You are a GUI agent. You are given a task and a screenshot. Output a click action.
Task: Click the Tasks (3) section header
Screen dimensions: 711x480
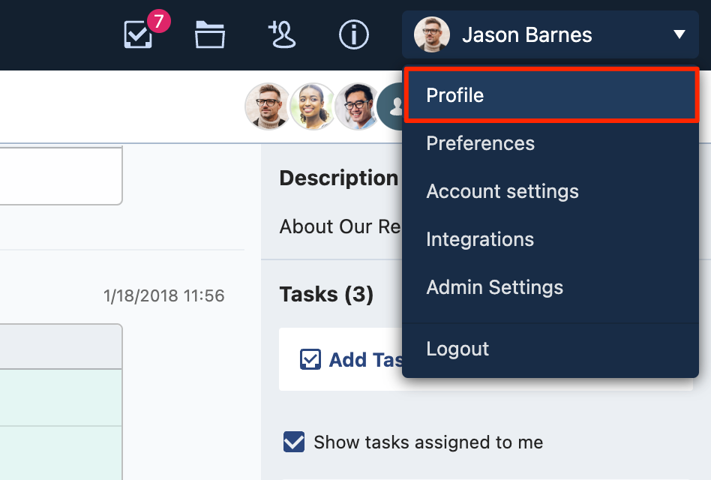[x=326, y=294]
